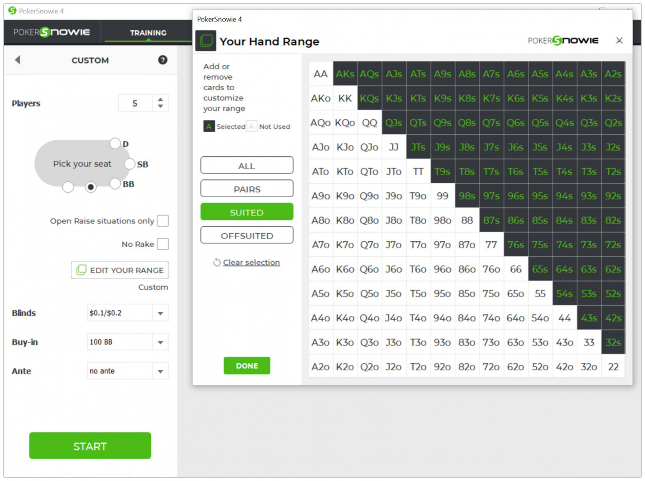Toggle the 22 hand cell
Viewport: 645px width, 481px height.
(613, 367)
